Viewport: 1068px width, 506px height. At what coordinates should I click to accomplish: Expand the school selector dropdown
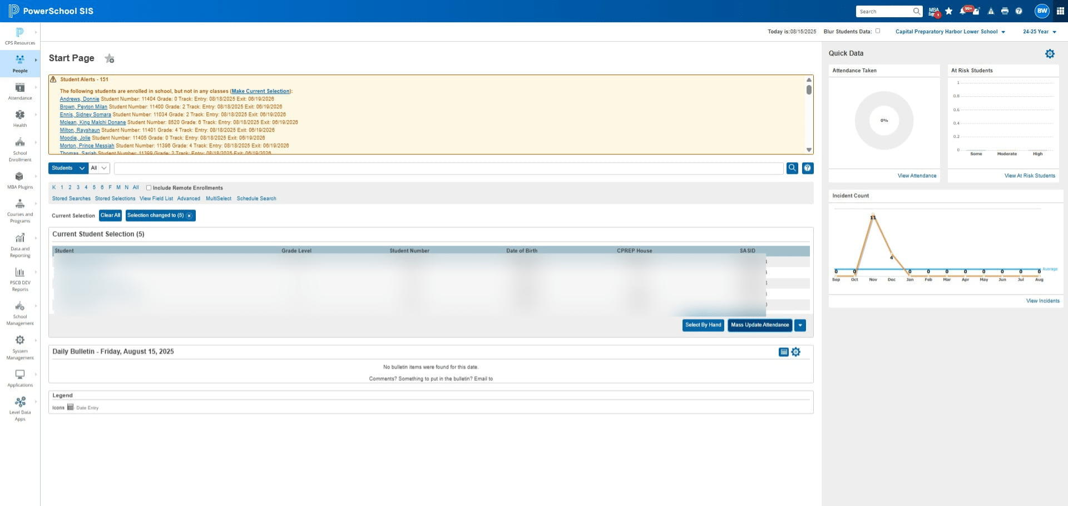(x=950, y=32)
